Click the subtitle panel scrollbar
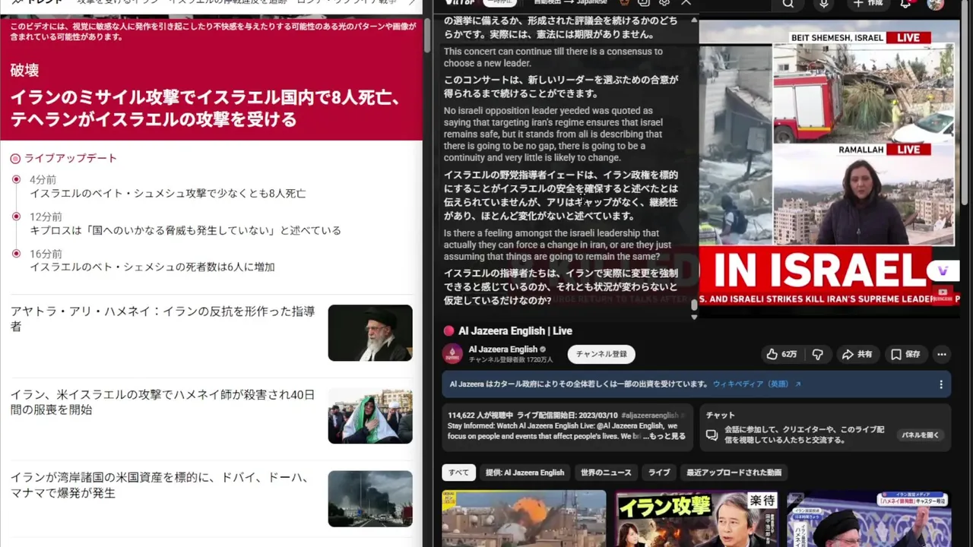The image size is (973, 547). pyautogui.click(x=693, y=305)
